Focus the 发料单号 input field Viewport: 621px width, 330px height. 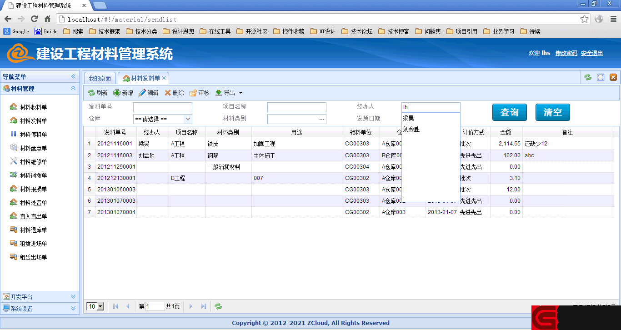pyautogui.click(x=163, y=107)
